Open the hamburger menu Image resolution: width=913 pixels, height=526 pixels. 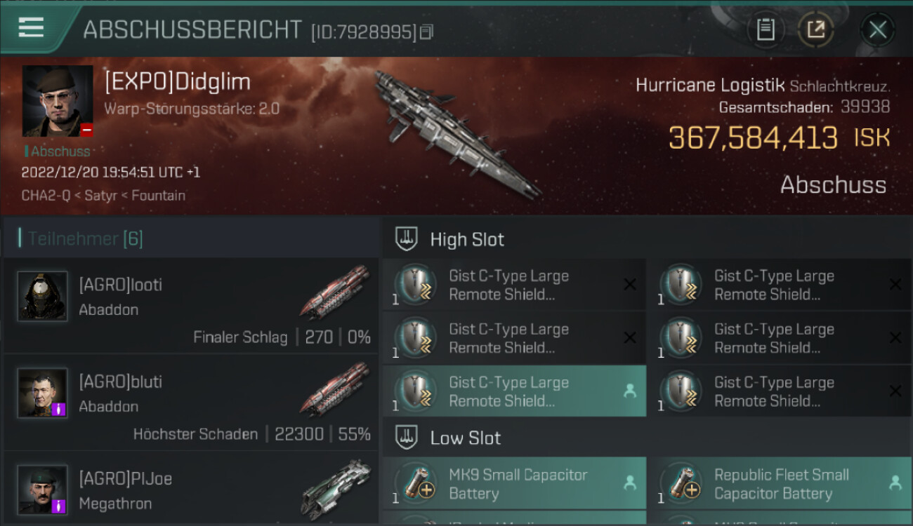point(31,28)
